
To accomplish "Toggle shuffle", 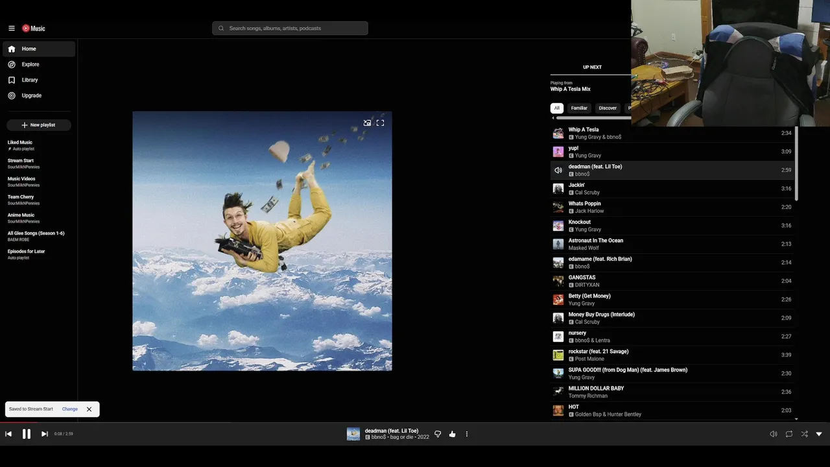I will pos(805,434).
